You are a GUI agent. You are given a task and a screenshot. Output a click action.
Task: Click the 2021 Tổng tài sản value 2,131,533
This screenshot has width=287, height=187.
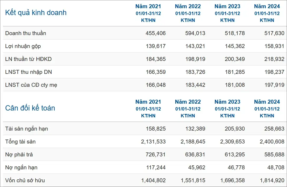pos(153,142)
